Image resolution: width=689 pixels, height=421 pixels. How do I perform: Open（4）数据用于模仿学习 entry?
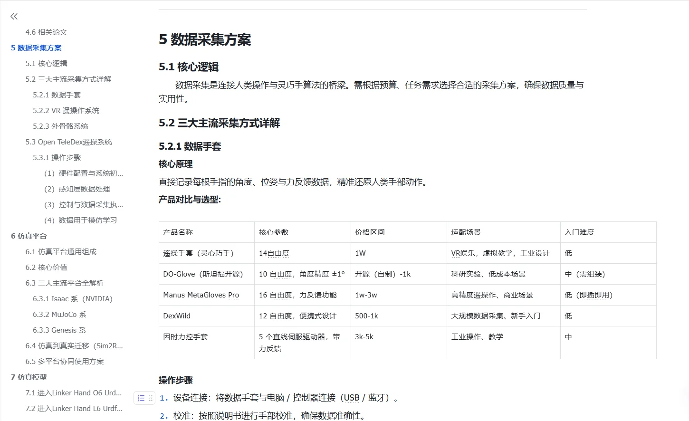[81, 220]
